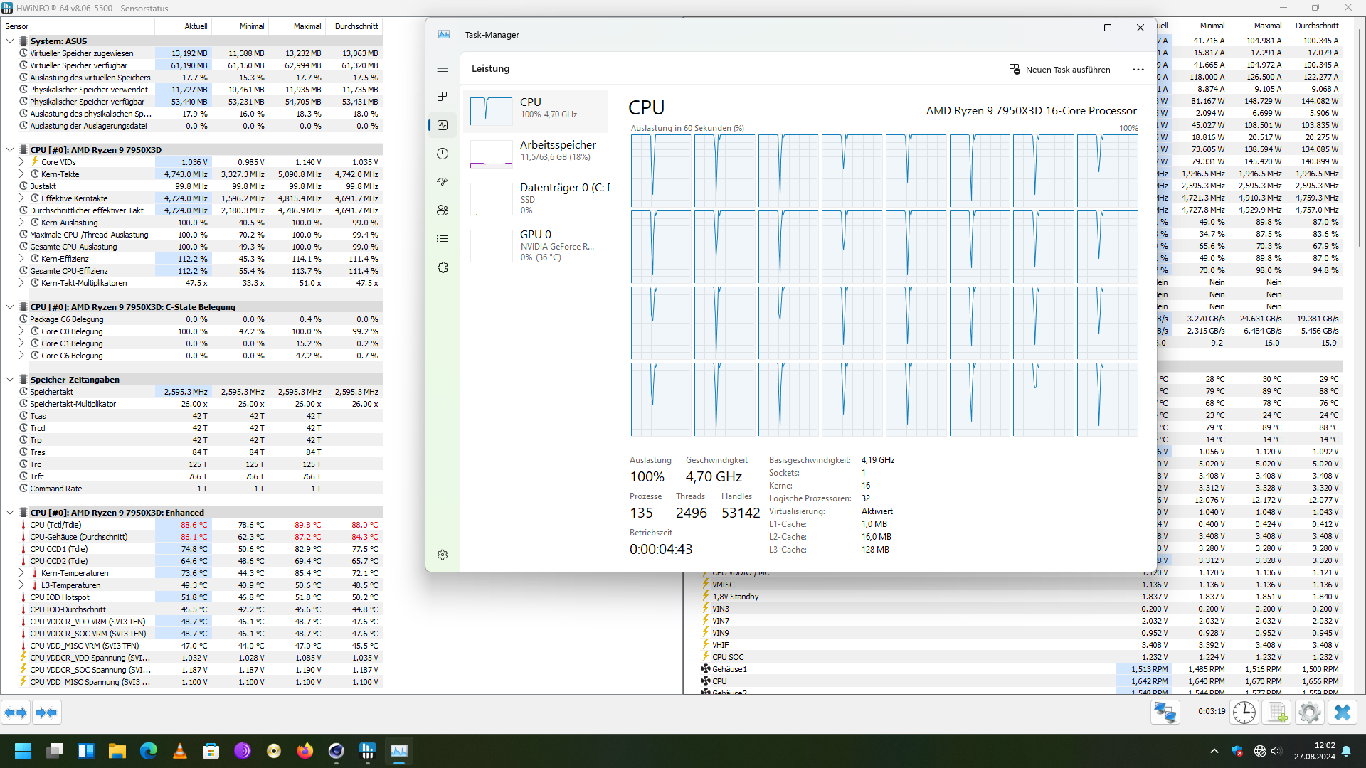Image resolution: width=1366 pixels, height=768 pixels.
Task: Open the Dienste services puzzle icon
Action: pos(443,267)
